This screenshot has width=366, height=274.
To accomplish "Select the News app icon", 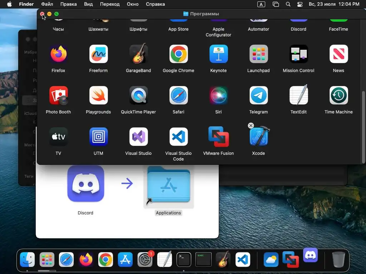I will click(339, 54).
